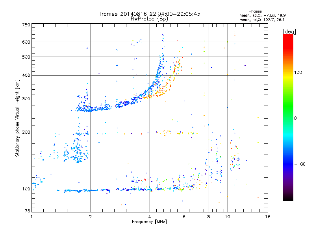Click the 'mean, sd,O: -73.6, 19.9' text

262,15
